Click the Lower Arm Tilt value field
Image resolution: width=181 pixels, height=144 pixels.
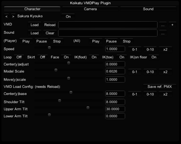[x=115, y=116]
